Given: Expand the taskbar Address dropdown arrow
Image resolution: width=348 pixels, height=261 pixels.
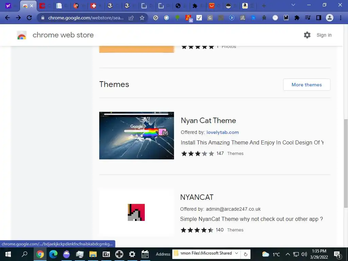Looking at the screenshot, I should tap(237, 253).
